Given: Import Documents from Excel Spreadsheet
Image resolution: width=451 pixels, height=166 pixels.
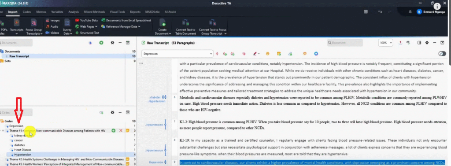Looking at the screenshot, I should (x=126, y=20).
